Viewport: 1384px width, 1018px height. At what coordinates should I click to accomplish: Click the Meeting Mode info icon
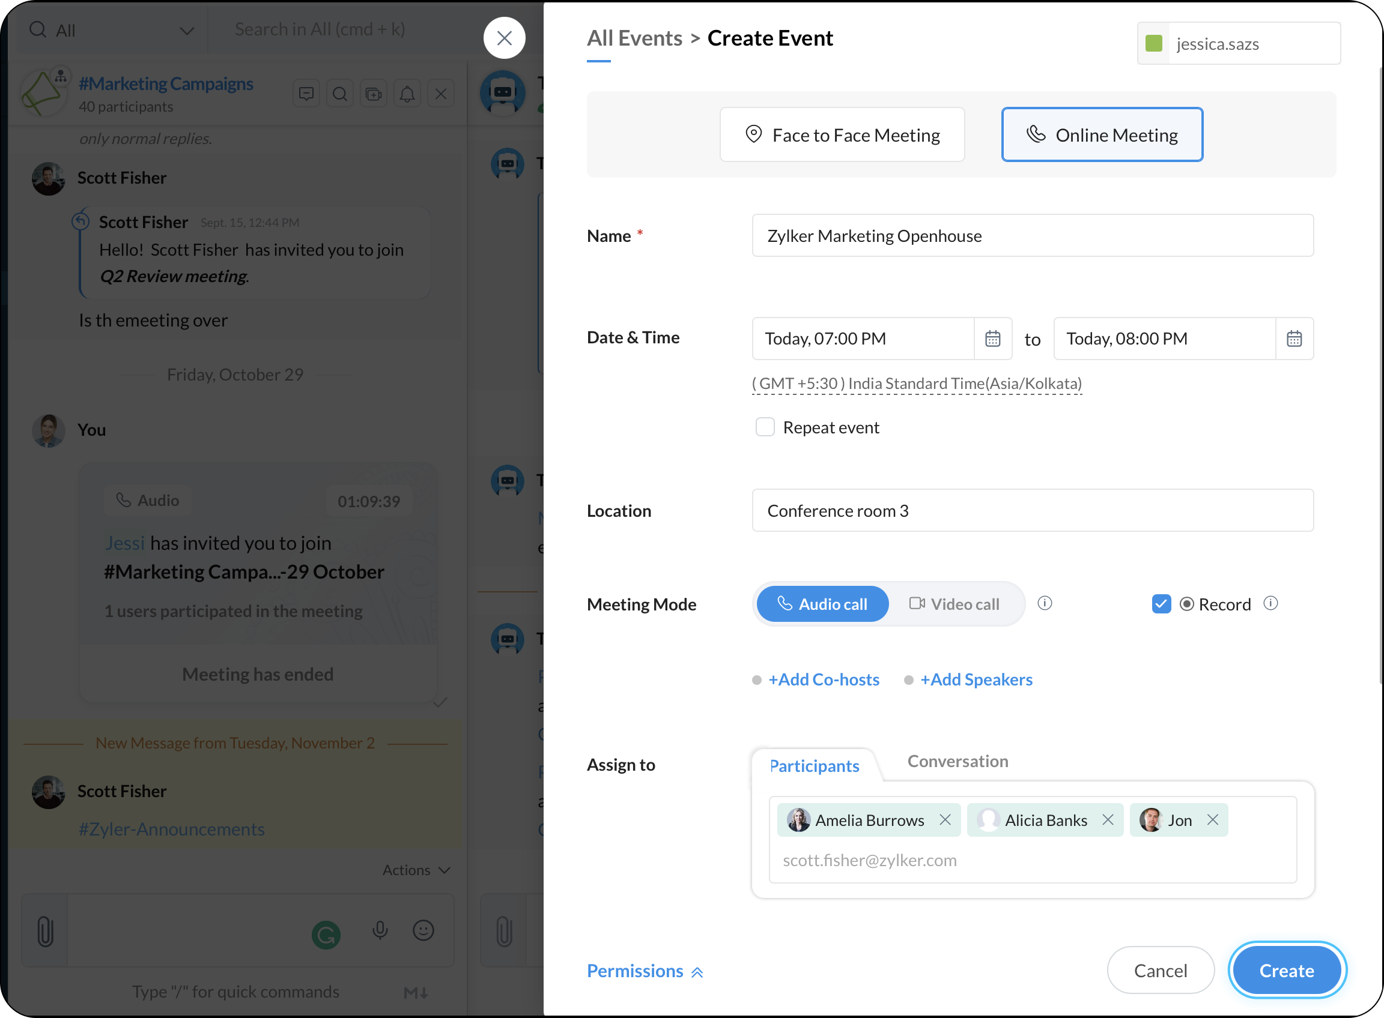1044,603
